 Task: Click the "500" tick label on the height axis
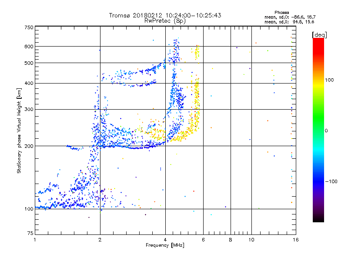click(x=29, y=63)
